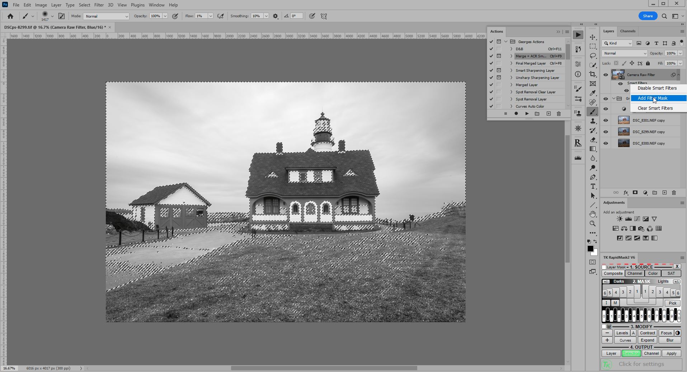This screenshot has width=687, height=372.
Task: Switch to the Channels tab
Action: [x=627, y=31]
